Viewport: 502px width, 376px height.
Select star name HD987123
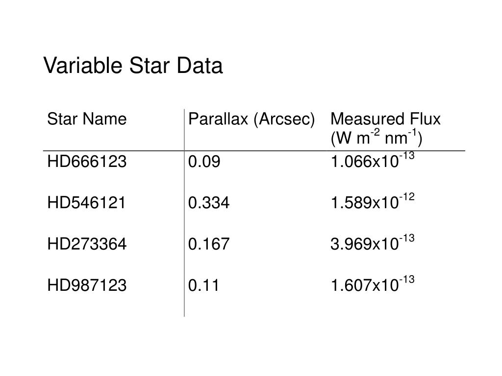(x=87, y=285)
